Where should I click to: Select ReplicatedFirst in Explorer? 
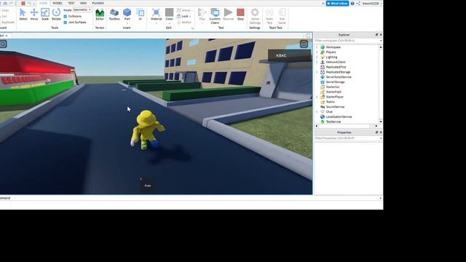click(x=336, y=67)
